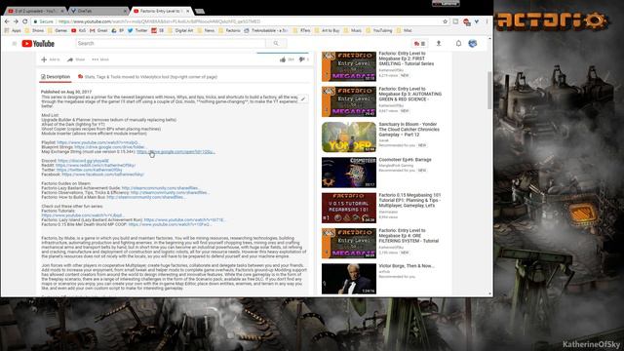Open the Reddit KatherineOfSky link
This screenshot has height=351, width=624.
[x=96, y=165]
